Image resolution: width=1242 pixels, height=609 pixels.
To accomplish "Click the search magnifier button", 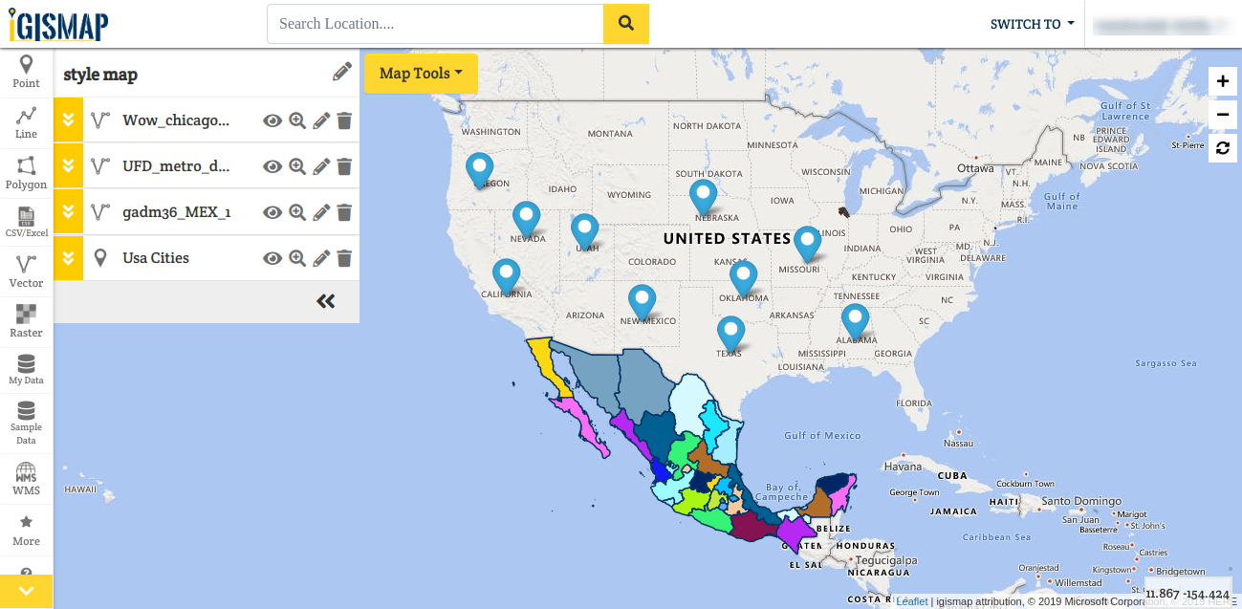I will click(626, 24).
